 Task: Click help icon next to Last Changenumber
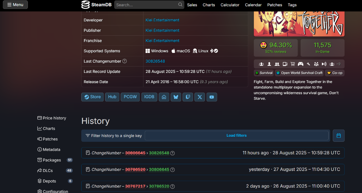pos(124,61)
